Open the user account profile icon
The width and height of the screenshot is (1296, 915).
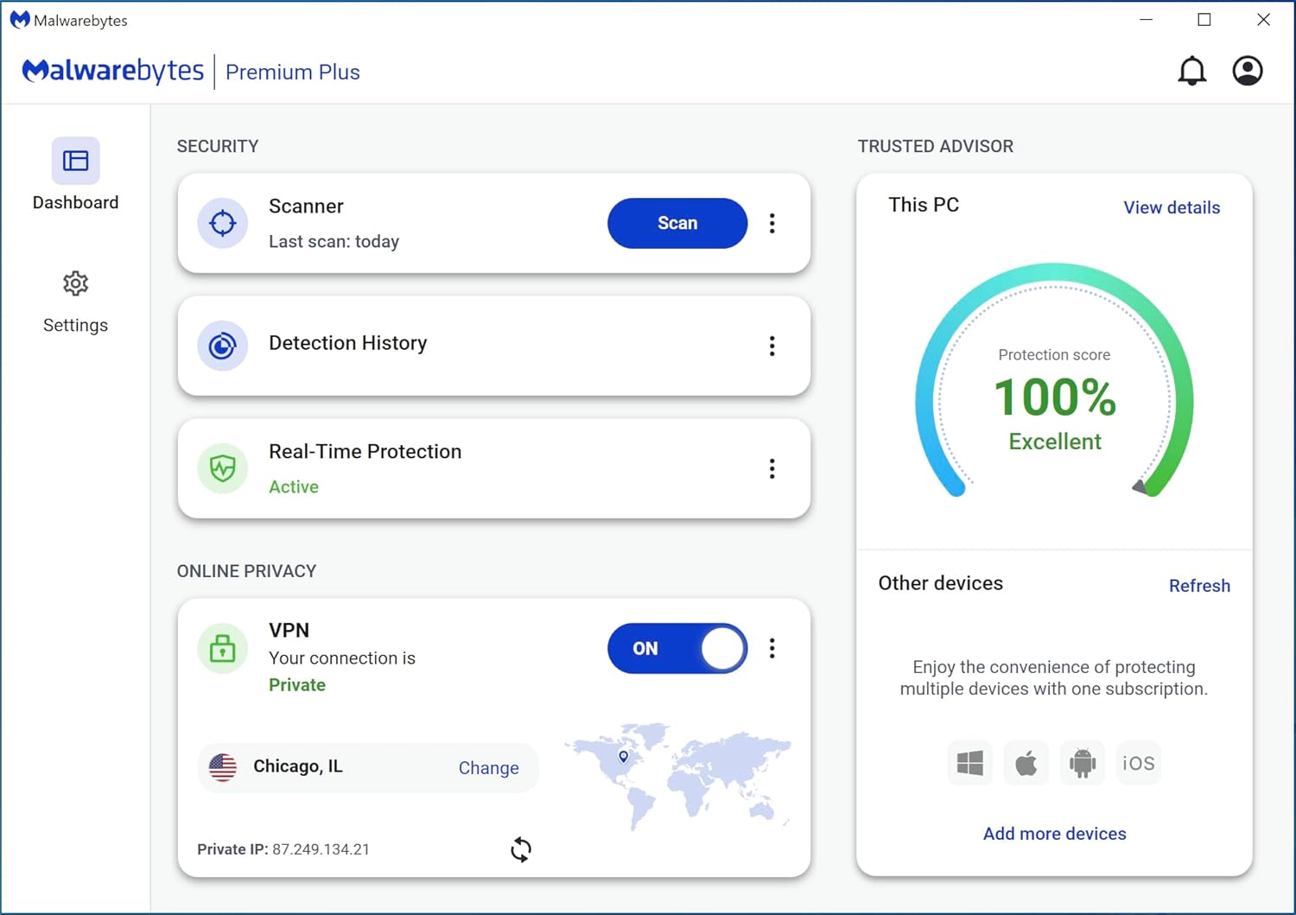point(1247,71)
